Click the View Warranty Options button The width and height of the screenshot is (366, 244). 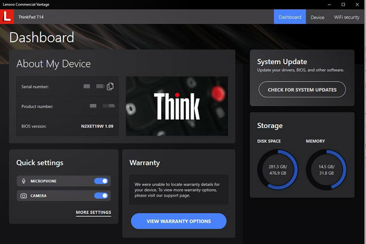click(x=178, y=221)
